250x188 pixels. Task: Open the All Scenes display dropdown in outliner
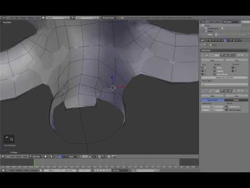click(x=231, y=22)
